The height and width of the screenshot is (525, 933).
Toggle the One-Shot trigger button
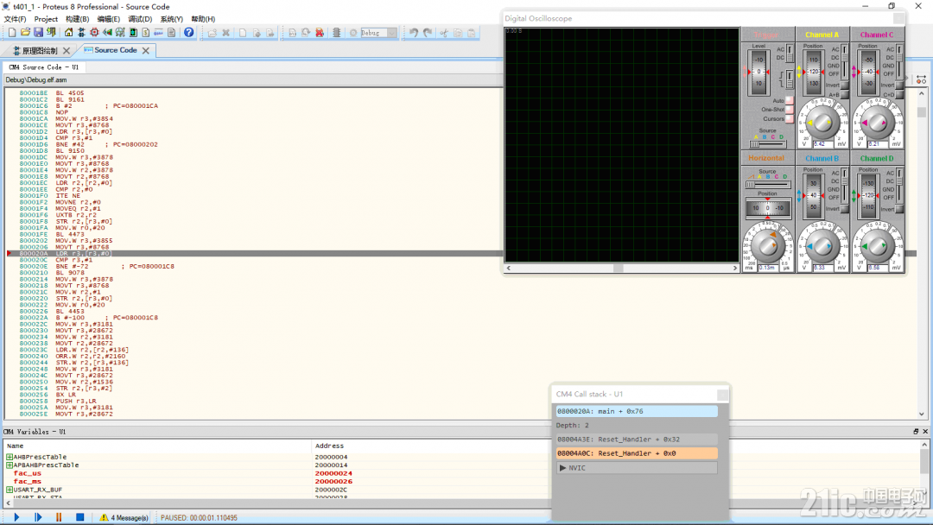[x=790, y=110]
